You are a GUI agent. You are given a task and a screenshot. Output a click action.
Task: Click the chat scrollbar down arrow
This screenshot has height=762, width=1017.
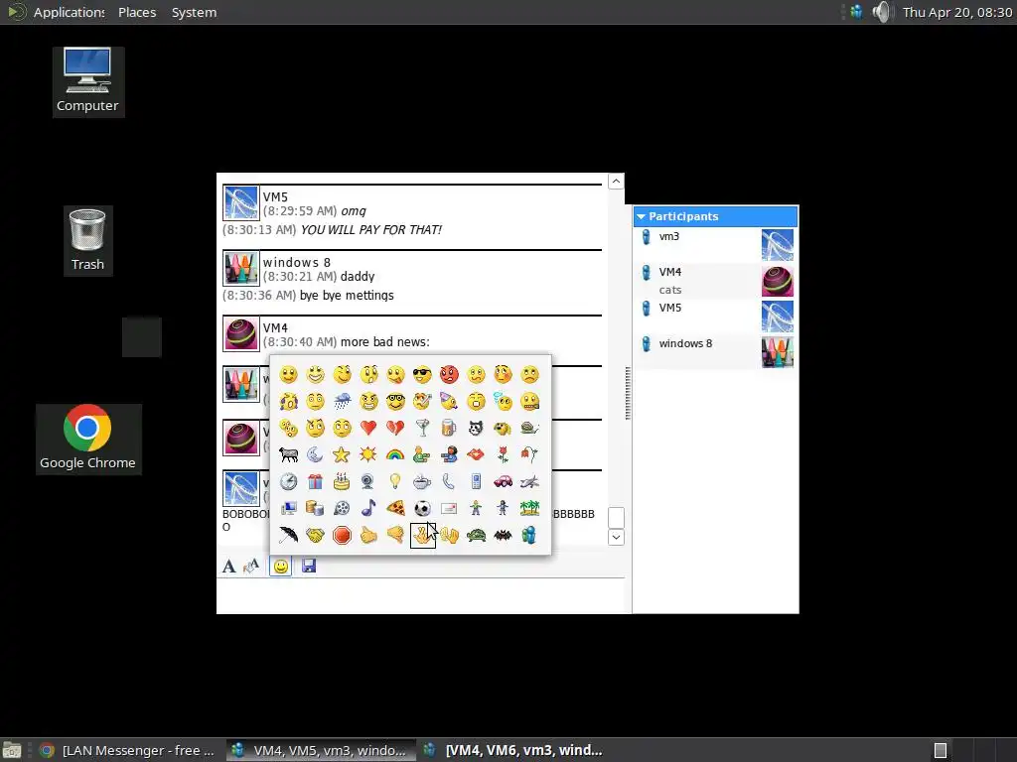pos(616,537)
